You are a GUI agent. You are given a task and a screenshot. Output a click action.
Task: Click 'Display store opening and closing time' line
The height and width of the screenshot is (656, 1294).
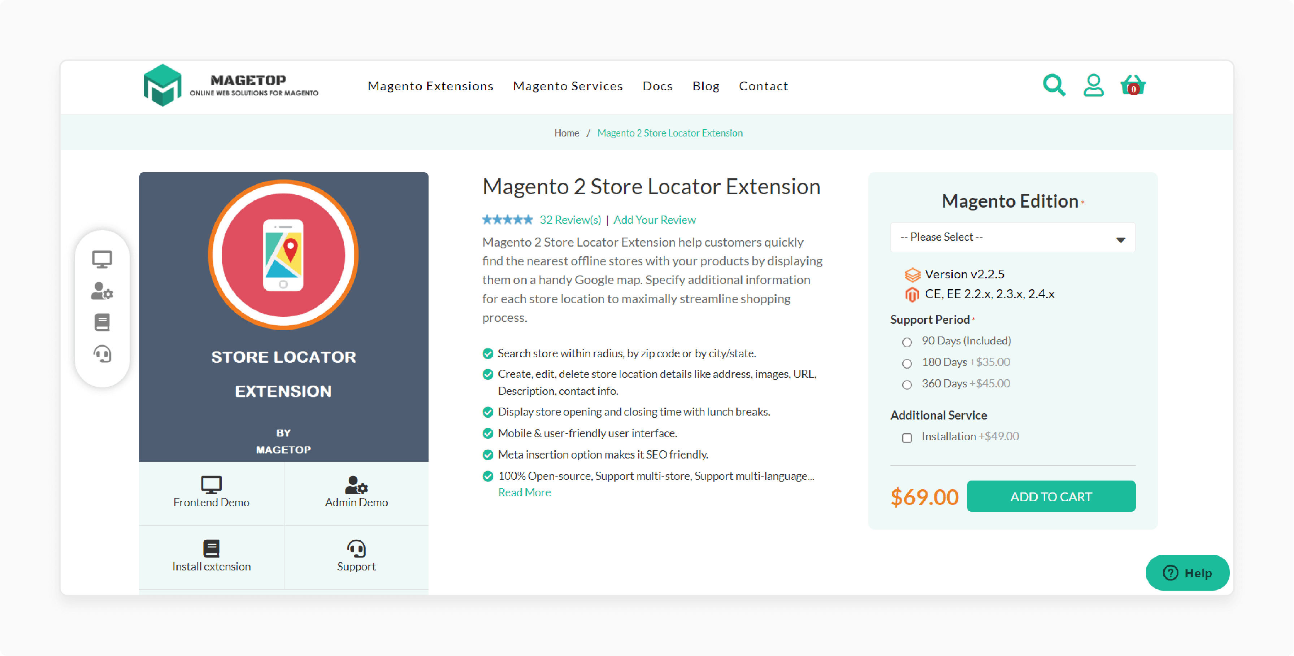[634, 412]
